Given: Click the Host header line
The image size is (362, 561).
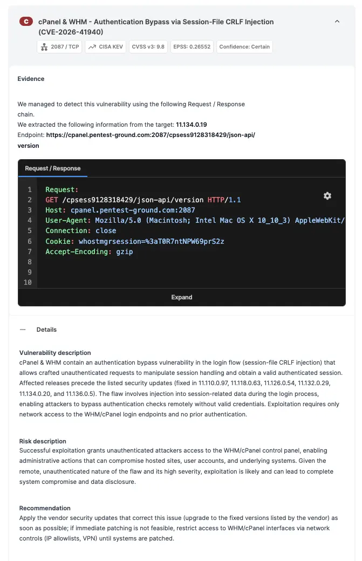Looking at the screenshot, I should tap(120, 210).
